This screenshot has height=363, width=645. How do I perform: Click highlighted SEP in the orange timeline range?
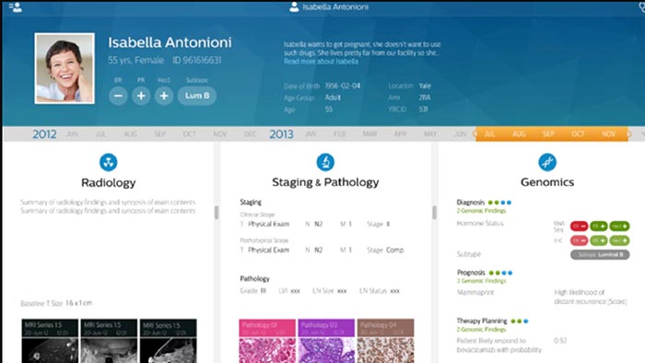pos(548,135)
